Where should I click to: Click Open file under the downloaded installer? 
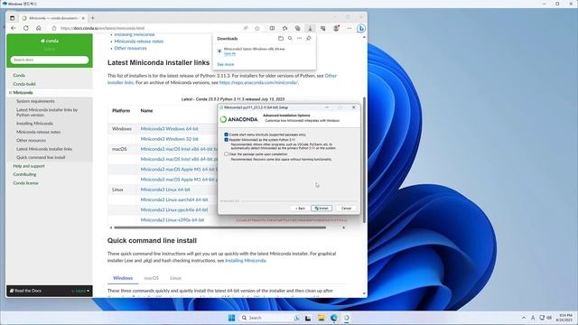coord(229,53)
